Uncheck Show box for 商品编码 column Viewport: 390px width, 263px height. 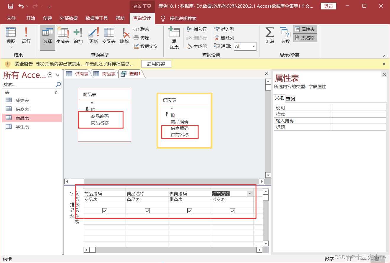click(105, 211)
